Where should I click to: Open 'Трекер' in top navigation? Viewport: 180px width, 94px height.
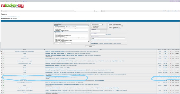8,1
